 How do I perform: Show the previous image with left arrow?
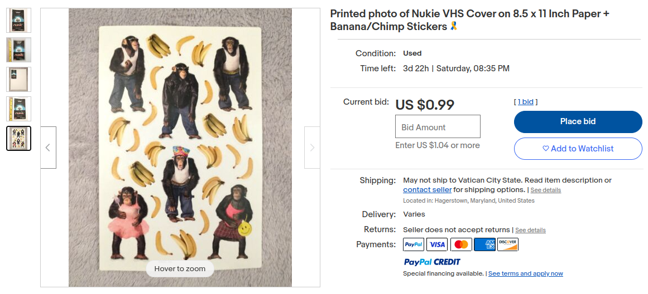click(48, 148)
